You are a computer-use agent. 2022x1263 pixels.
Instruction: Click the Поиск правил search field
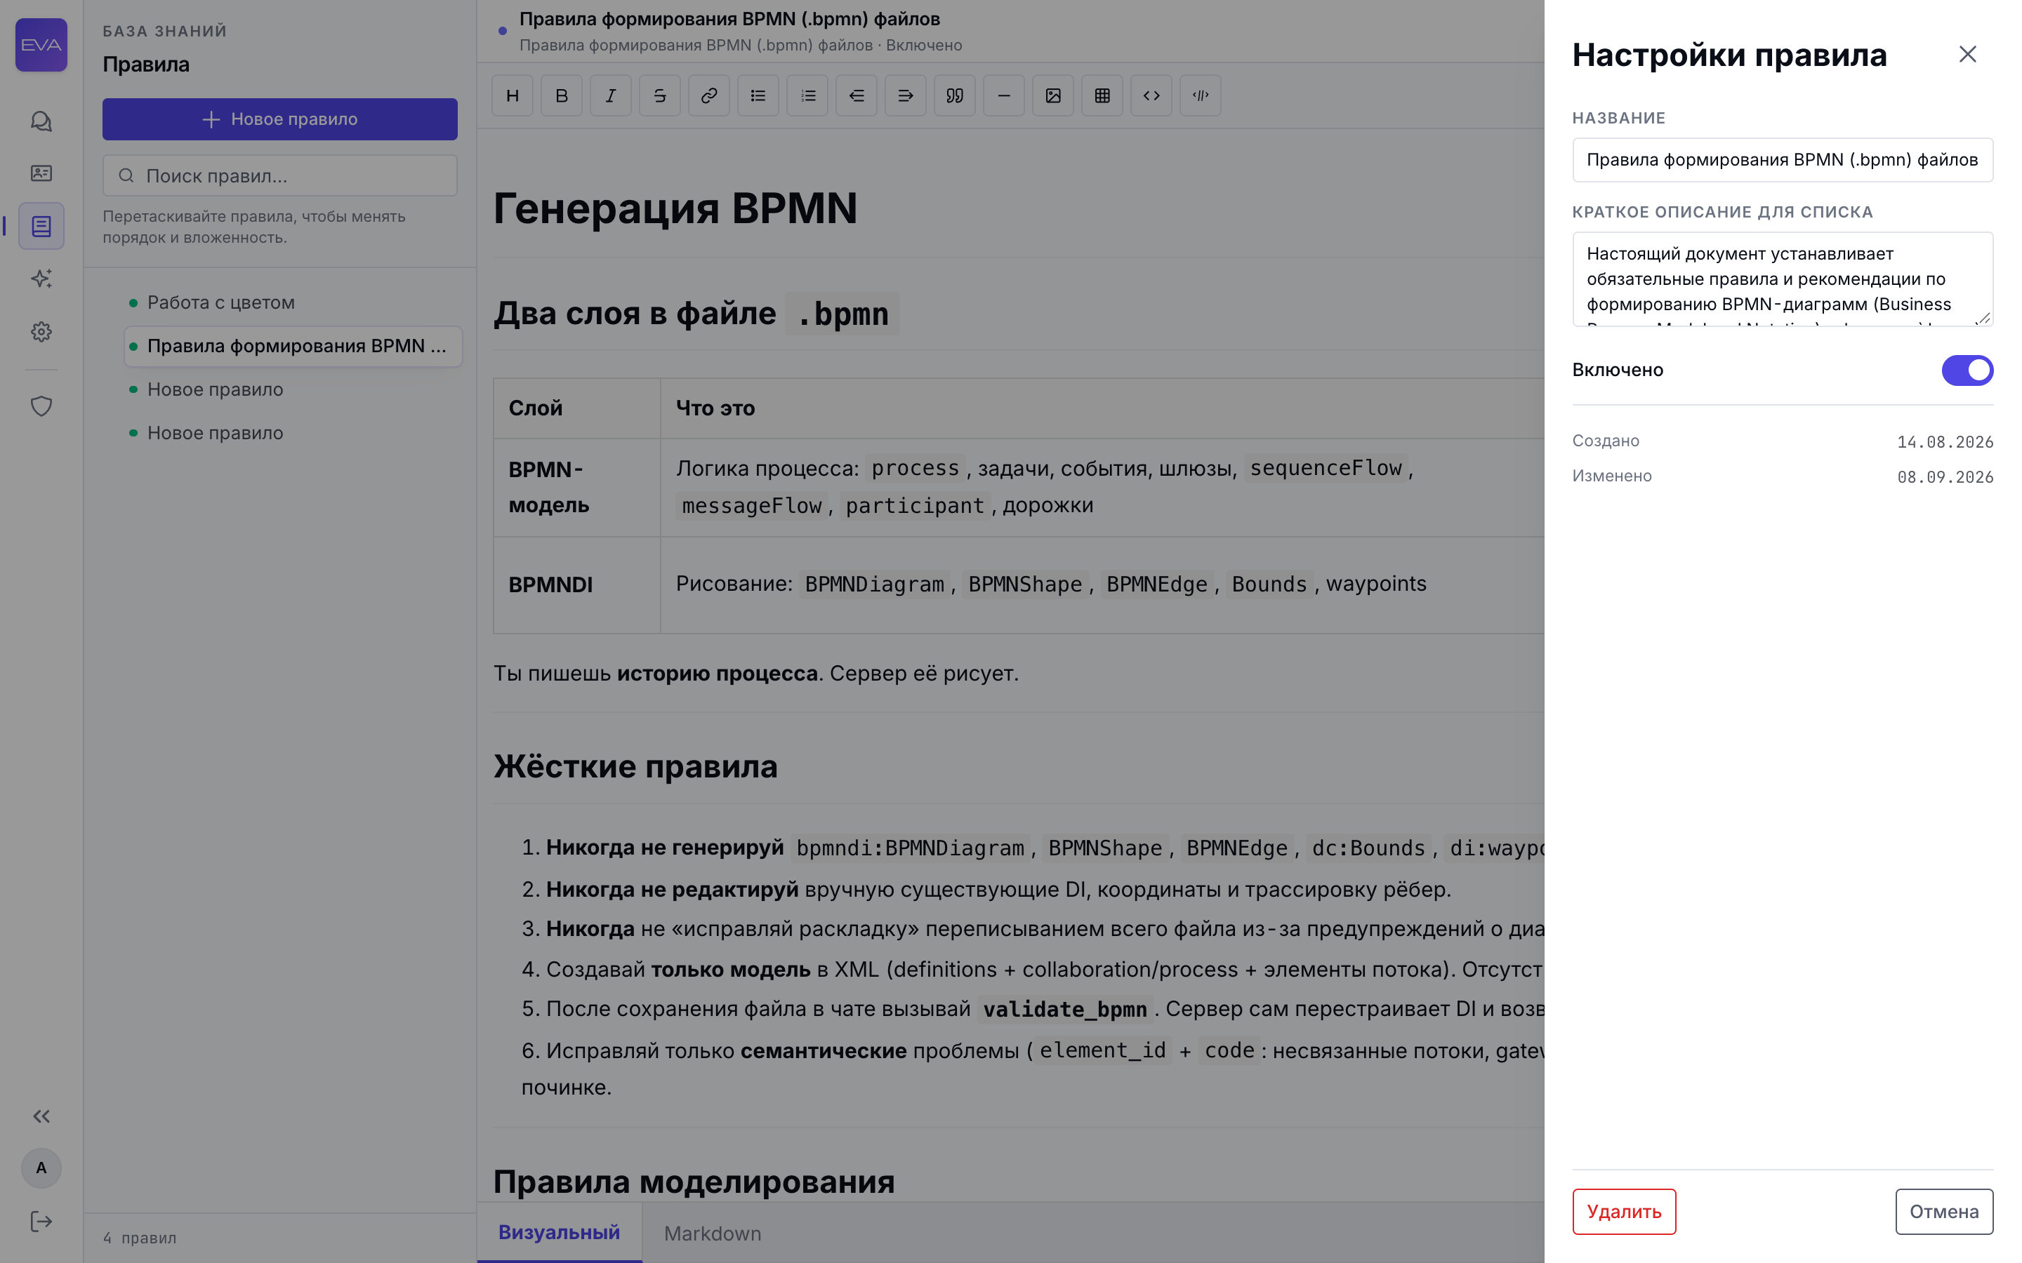coord(280,175)
